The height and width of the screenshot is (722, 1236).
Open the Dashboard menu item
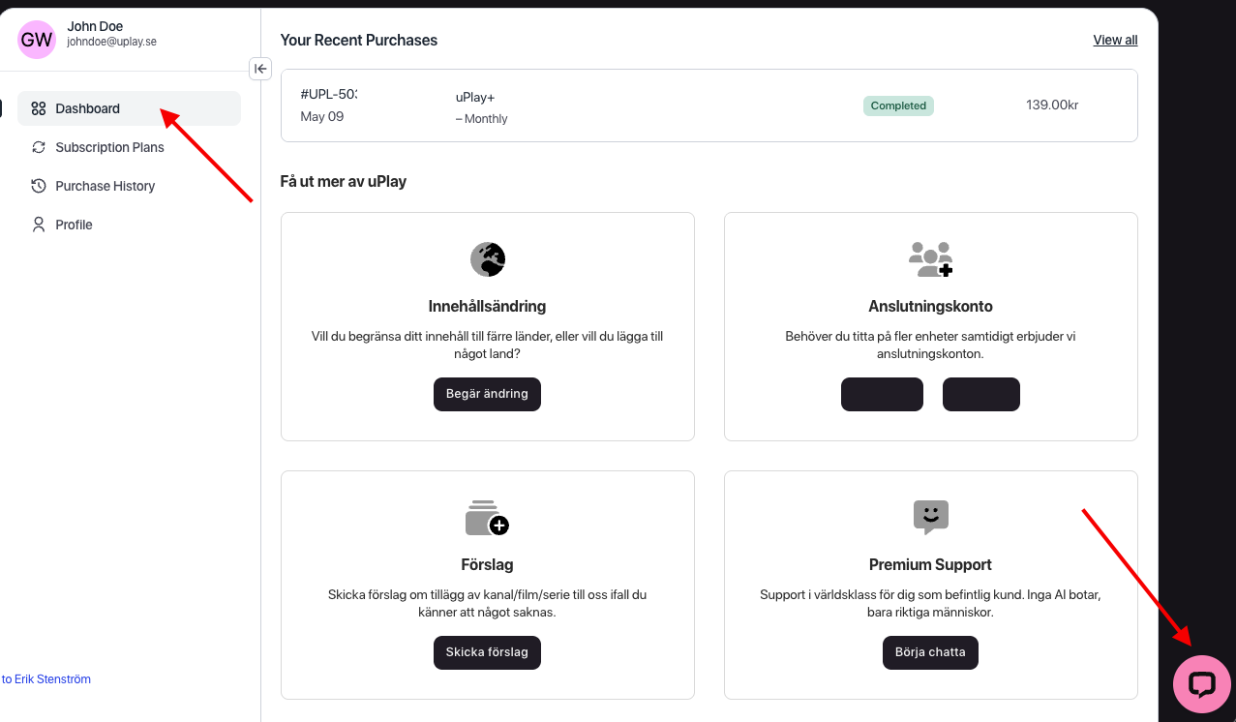[129, 108]
